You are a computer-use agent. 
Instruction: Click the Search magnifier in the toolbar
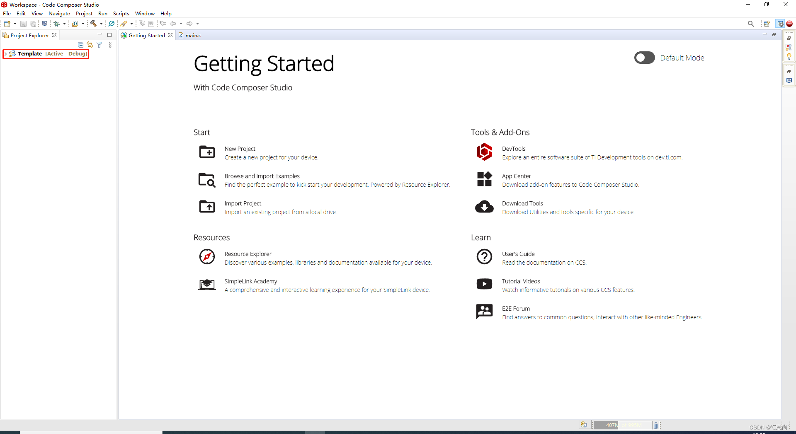pyautogui.click(x=751, y=24)
